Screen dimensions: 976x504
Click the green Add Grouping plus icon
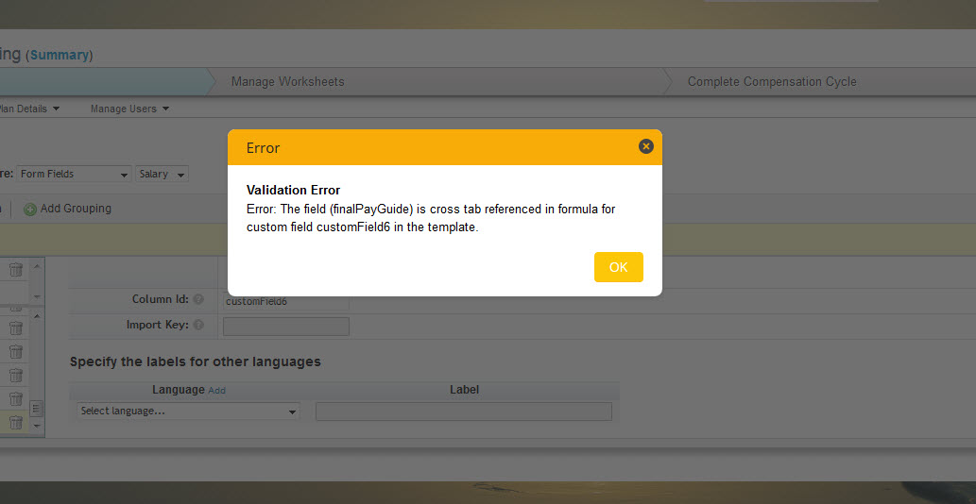30,210
